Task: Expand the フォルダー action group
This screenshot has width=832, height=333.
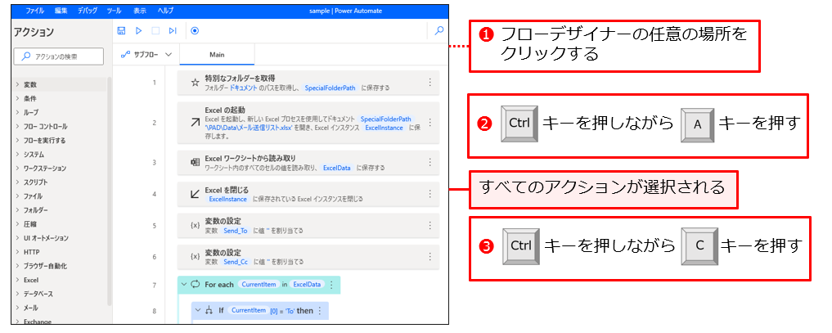Action: coord(17,210)
